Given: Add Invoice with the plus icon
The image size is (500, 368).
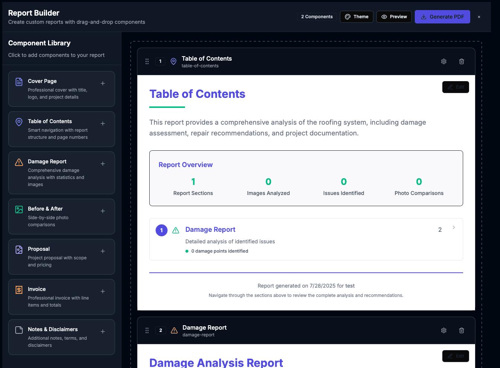Looking at the screenshot, I should click(x=103, y=291).
